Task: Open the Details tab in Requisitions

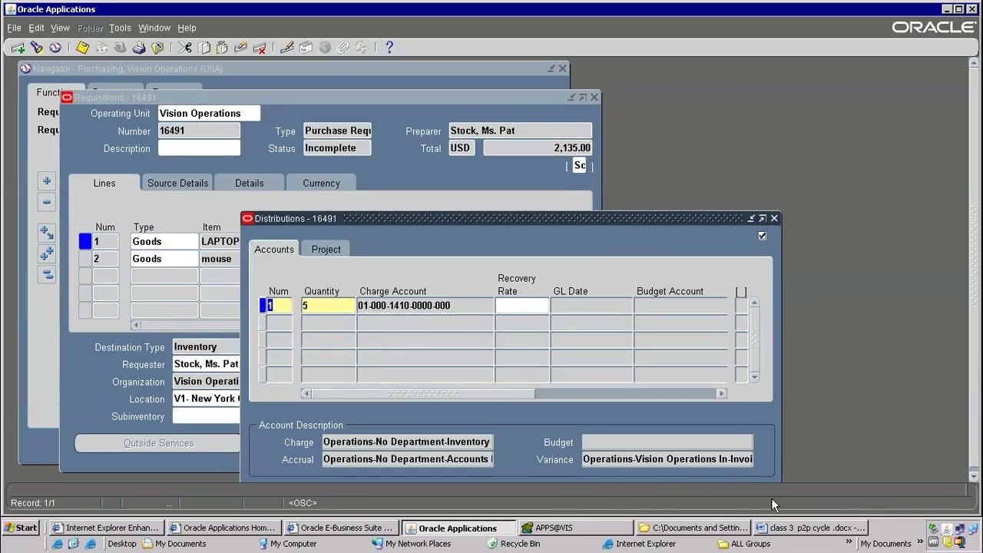Action: click(x=249, y=183)
